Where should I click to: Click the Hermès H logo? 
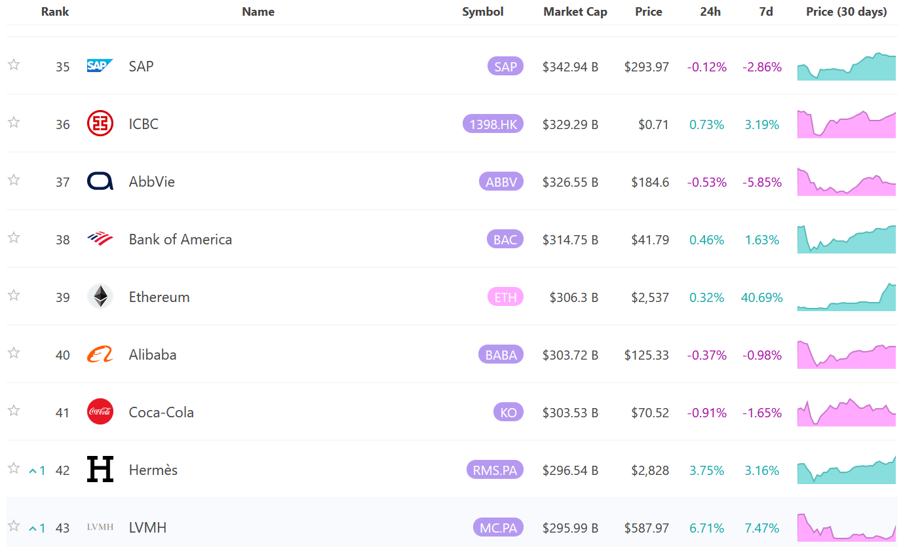(100, 469)
